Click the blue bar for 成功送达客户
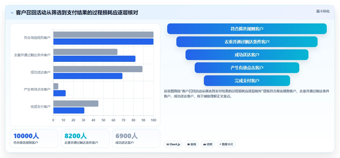 pyautogui.click(x=88, y=76)
